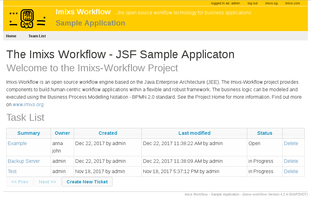The image size is (311, 207).
Task: Select 'in Progress' status of Backup Server
Action: (x=265, y=161)
